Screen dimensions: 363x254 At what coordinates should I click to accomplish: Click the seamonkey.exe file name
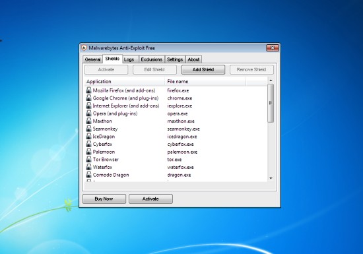pos(183,129)
